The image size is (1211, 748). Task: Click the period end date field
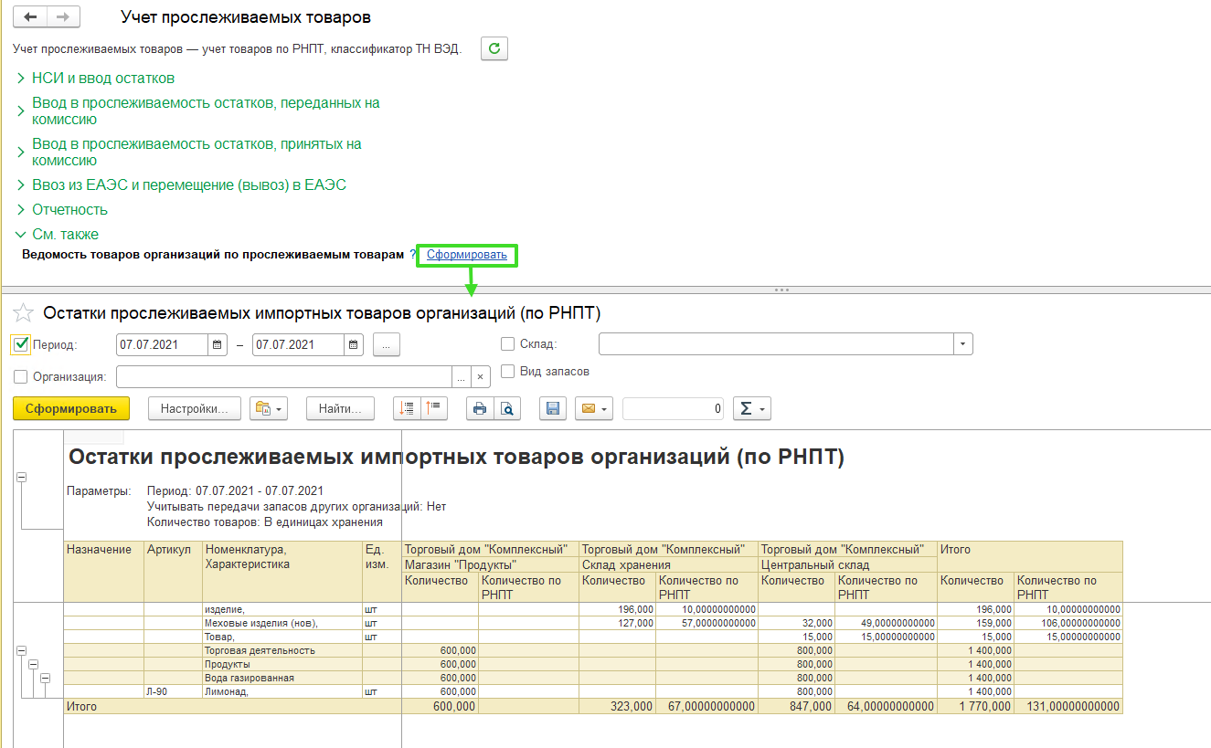299,345
